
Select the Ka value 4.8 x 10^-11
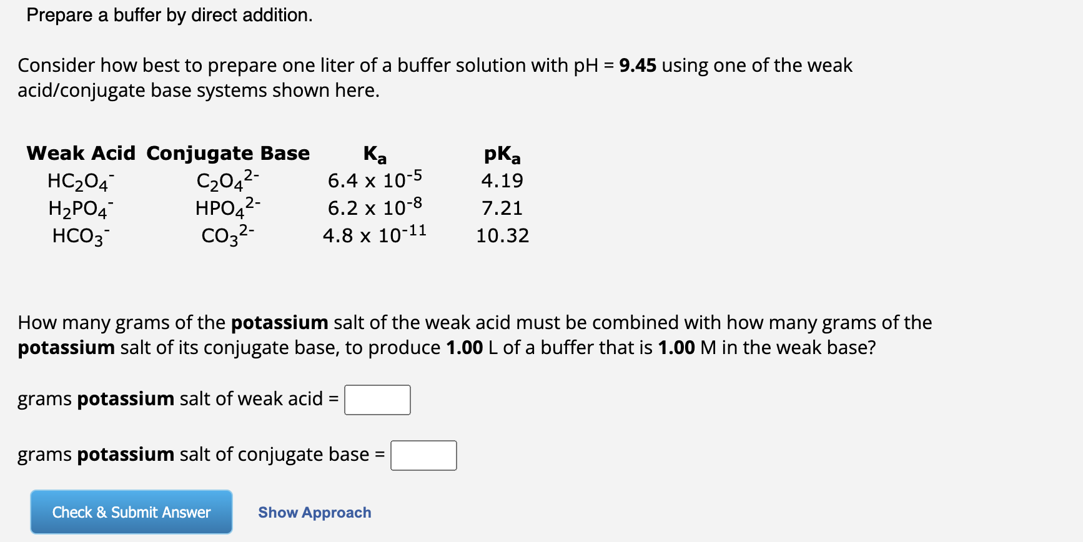373,236
